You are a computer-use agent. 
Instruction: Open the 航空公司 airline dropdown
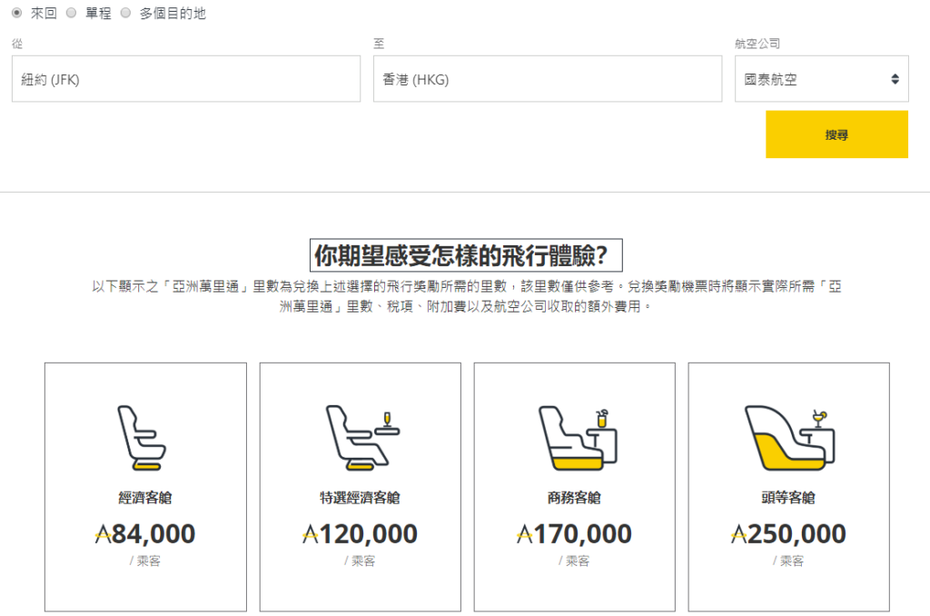(x=821, y=79)
